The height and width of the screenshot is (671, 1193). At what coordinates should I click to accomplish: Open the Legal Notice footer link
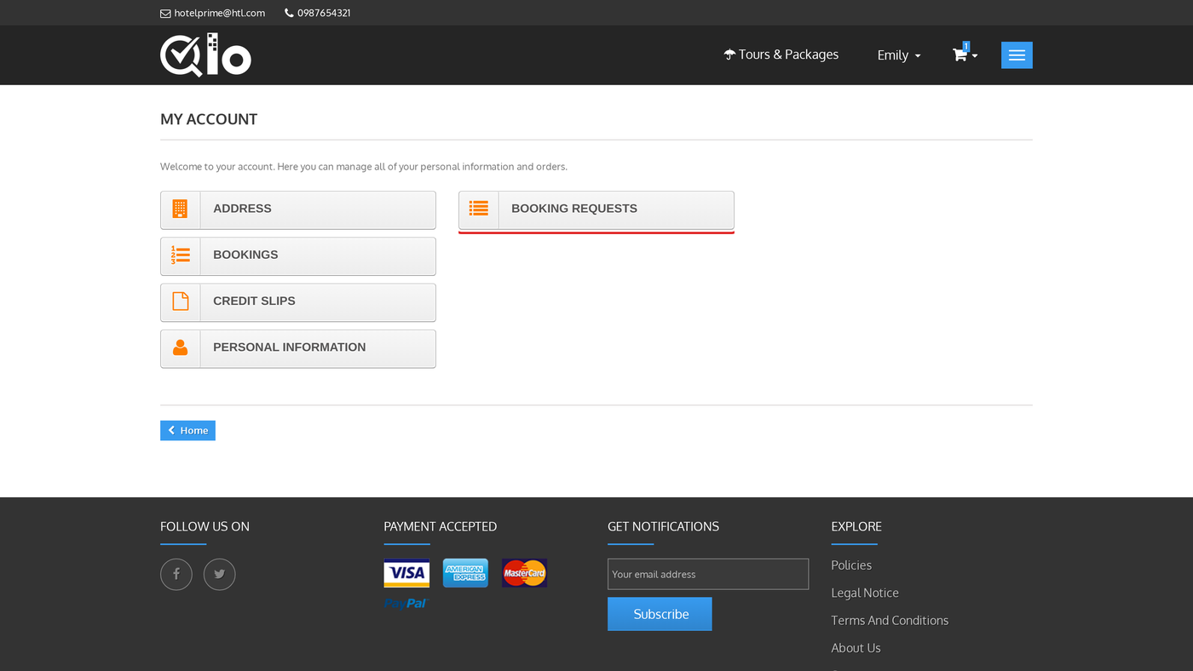pyautogui.click(x=865, y=593)
